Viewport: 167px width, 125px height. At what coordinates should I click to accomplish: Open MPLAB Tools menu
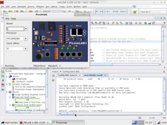(69, 7)
